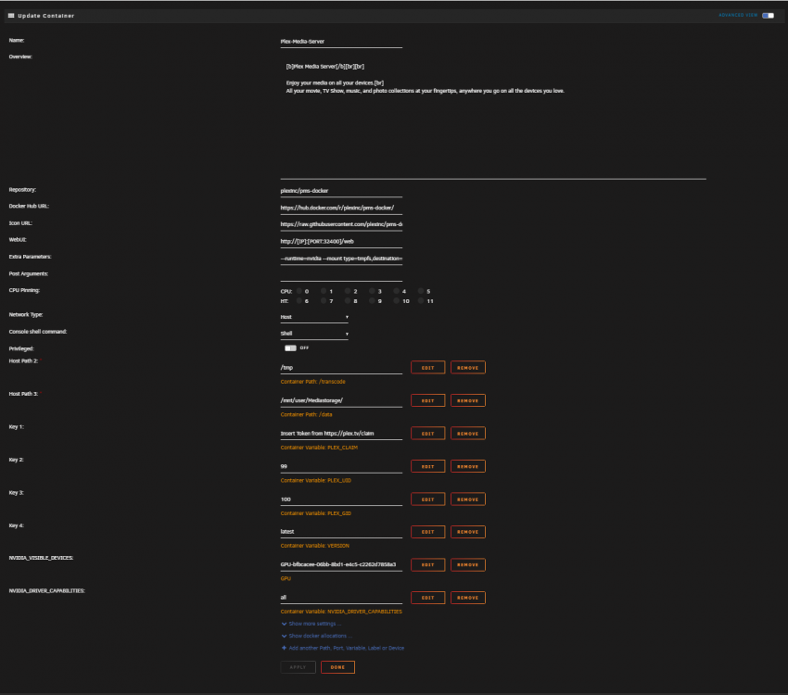Click Edit for Host Path 2
Screen dimensions: 788x695
(427, 368)
